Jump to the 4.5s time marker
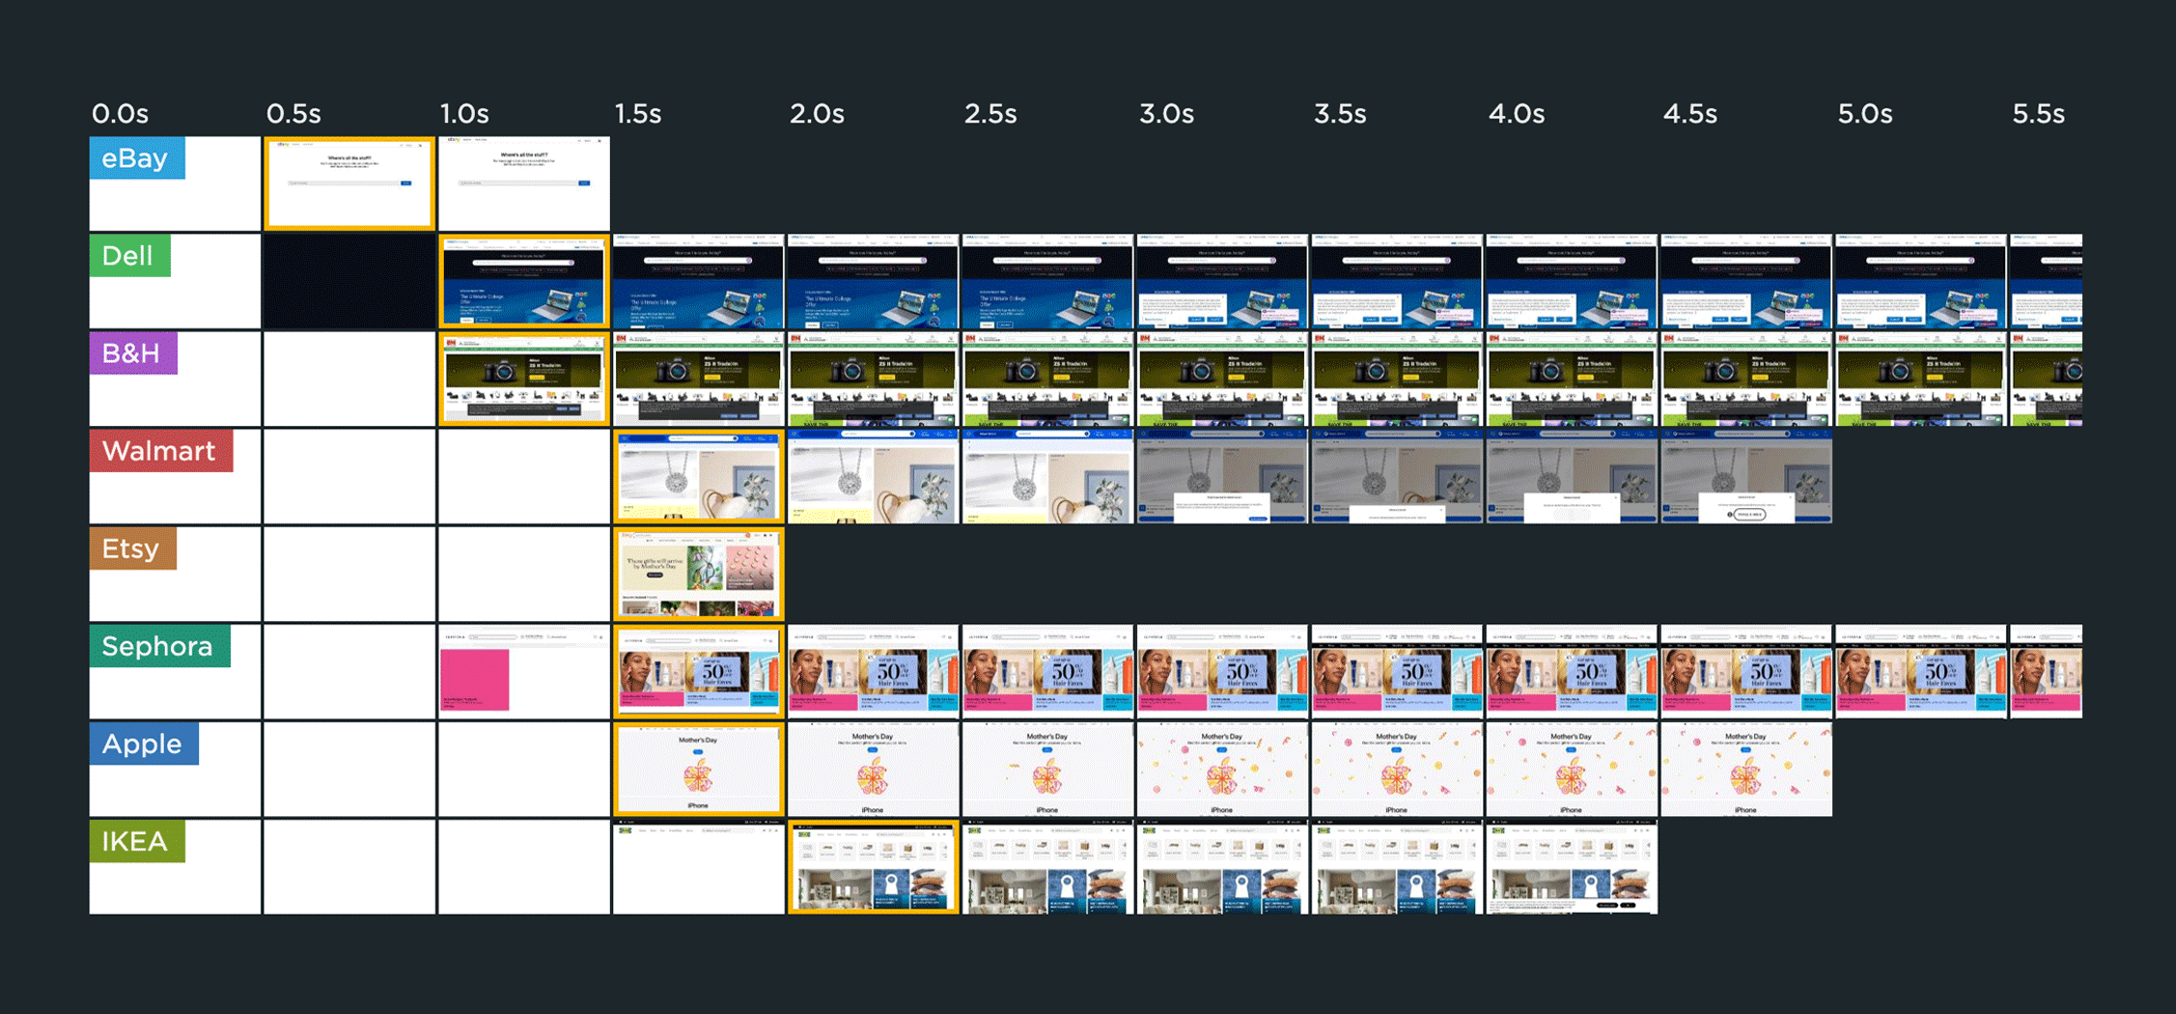Image resolution: width=2176 pixels, height=1014 pixels. (x=1690, y=114)
